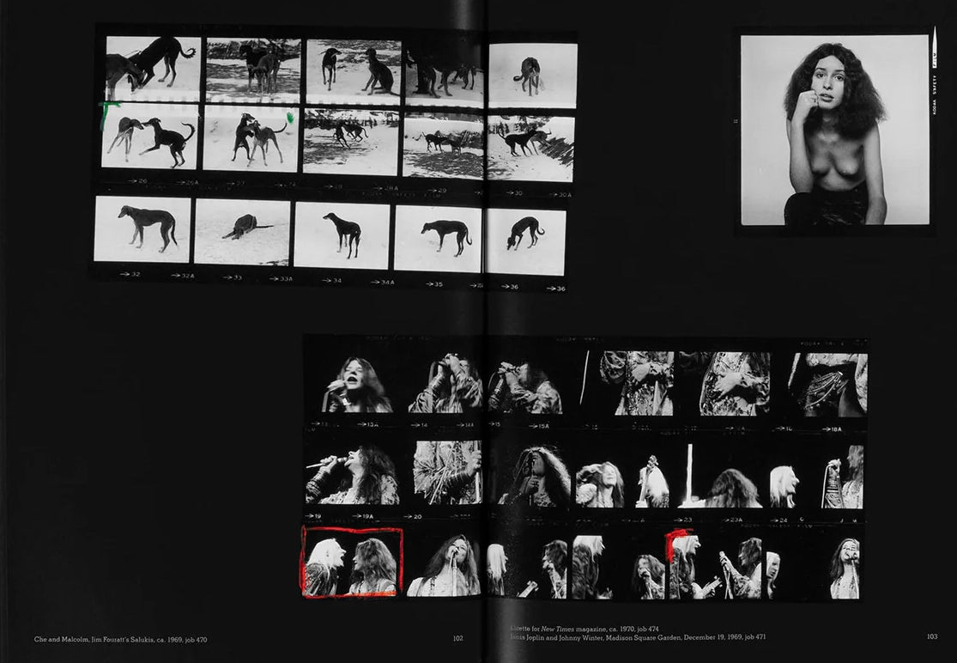The height and width of the screenshot is (663, 957).
Task: Select dog frame numbered 34
Action: pos(342,235)
